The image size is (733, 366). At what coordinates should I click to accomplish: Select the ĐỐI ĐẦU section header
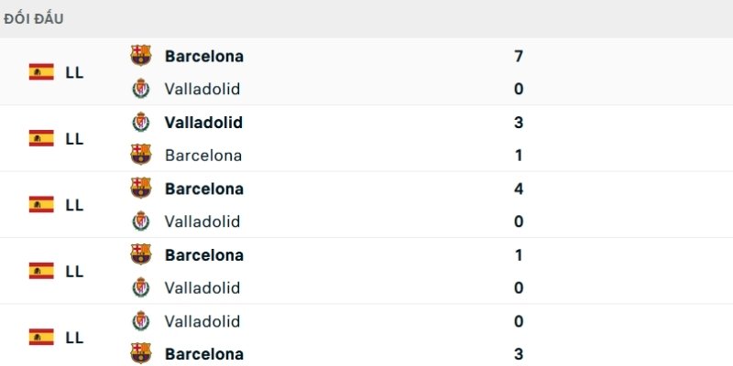click(x=34, y=19)
